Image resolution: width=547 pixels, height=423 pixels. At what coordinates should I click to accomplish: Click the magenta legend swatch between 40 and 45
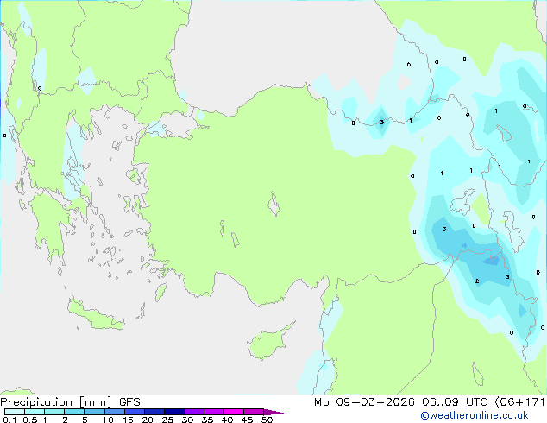coord(234,412)
